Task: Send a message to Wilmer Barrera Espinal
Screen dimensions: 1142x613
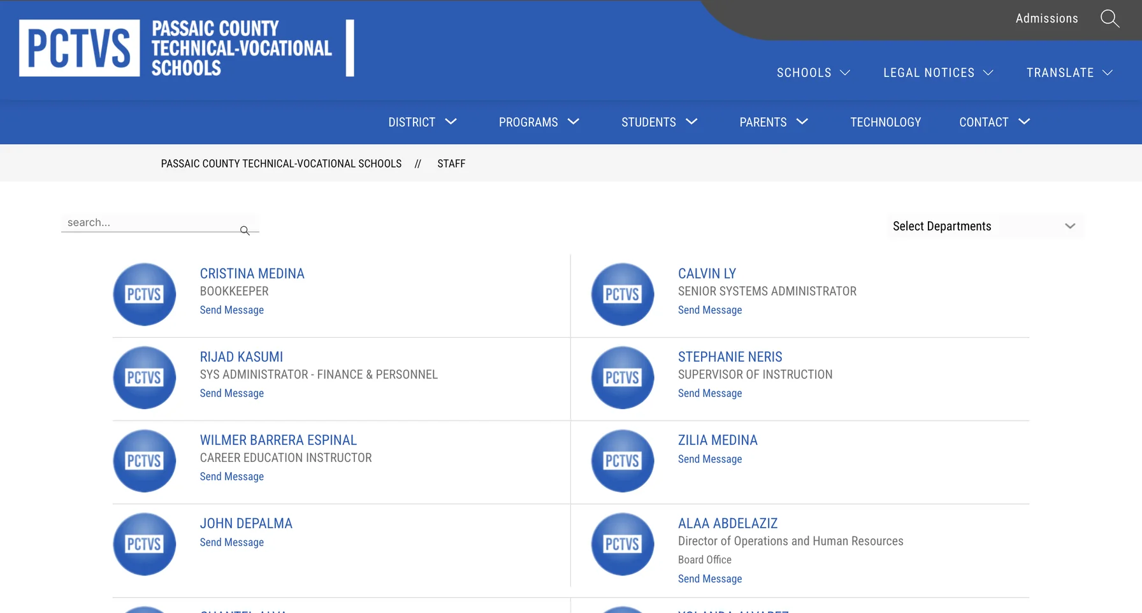Action: point(231,477)
